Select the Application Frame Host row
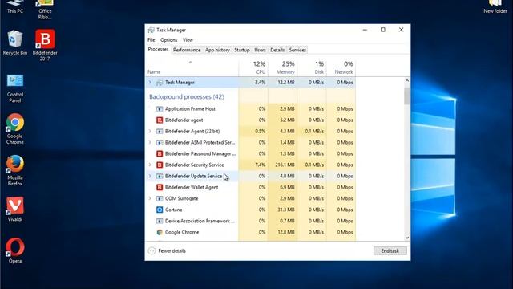 tap(251, 109)
